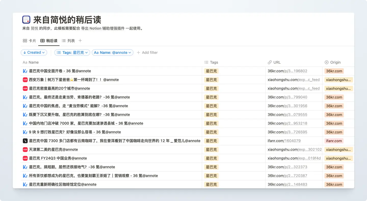
Task: Follow the 导出 Notion 辅助增强插件 link
Action: tap(103, 28)
